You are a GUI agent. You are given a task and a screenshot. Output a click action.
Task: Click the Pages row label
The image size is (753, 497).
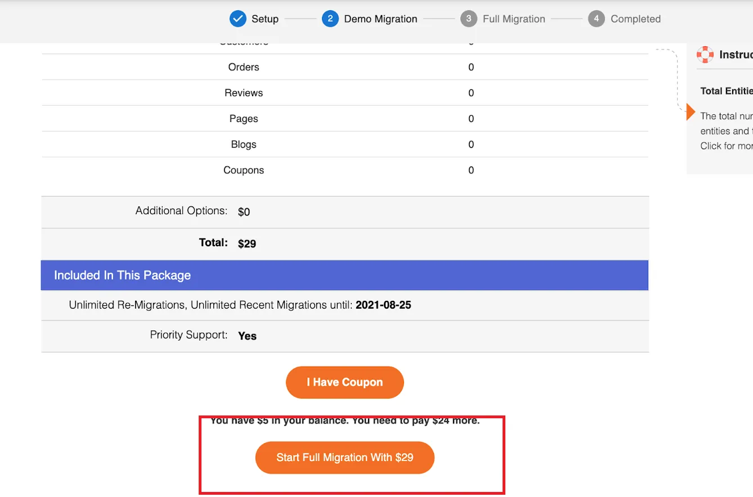[244, 119]
